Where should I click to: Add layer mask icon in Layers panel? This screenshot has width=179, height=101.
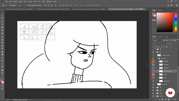click(162, 99)
